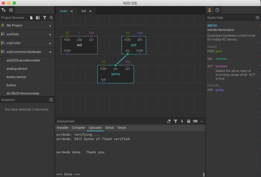Select the servo node on canvas
The height and width of the screenshot is (177, 261).
pos(115,74)
